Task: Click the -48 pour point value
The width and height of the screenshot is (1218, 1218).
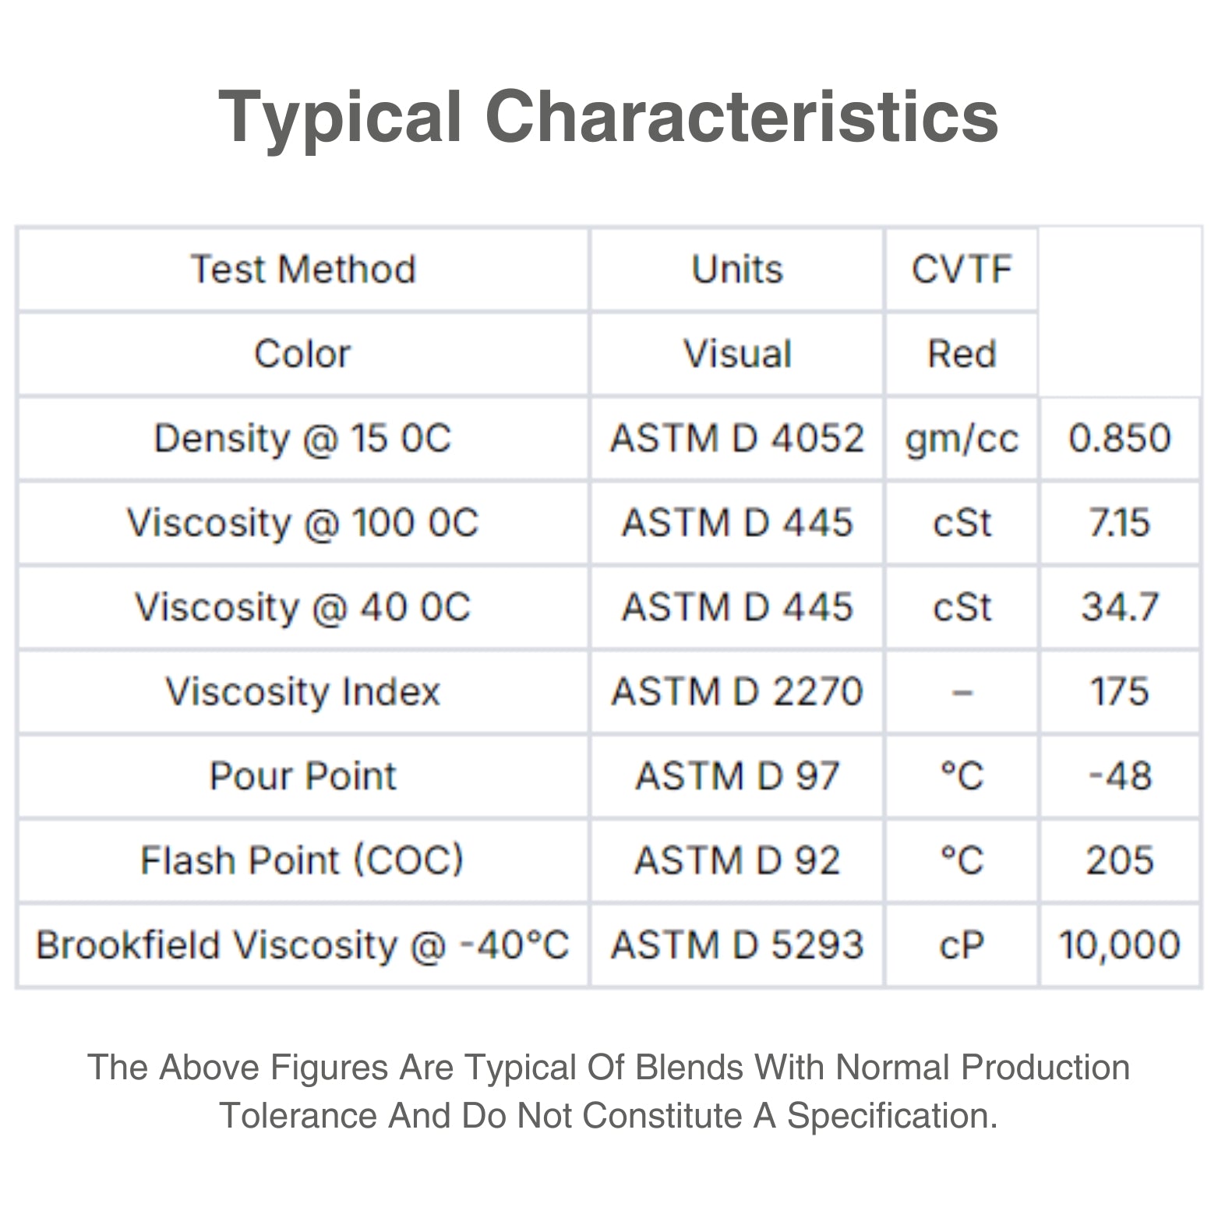Action: click(x=1120, y=776)
